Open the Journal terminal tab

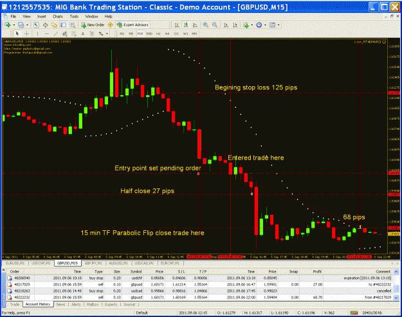129,304
